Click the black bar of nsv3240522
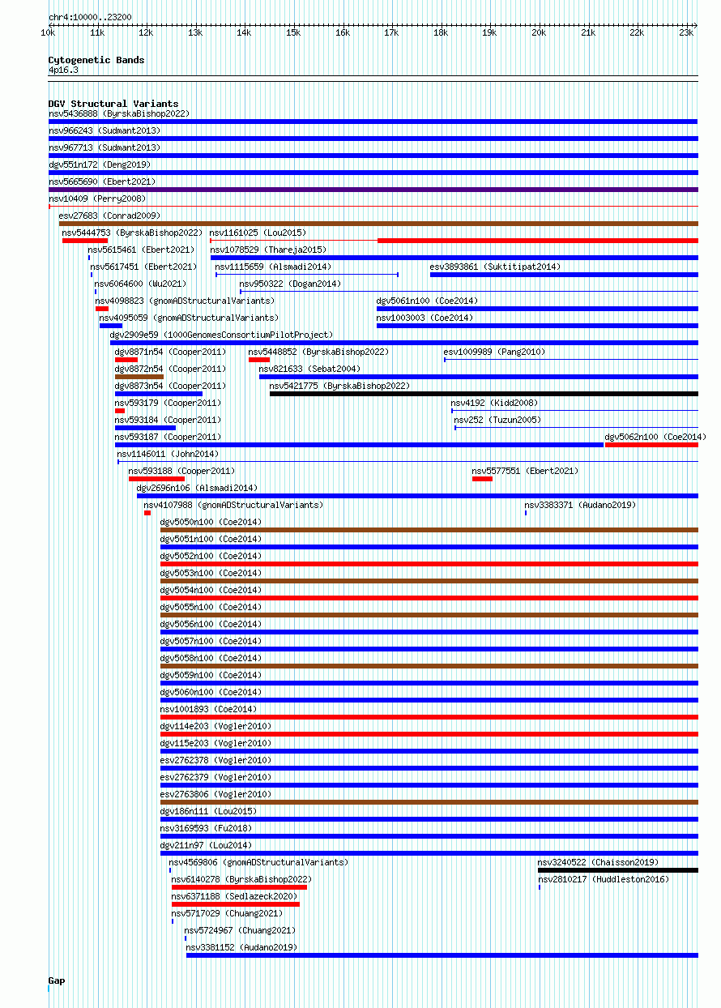The image size is (721, 1008). pos(617,870)
